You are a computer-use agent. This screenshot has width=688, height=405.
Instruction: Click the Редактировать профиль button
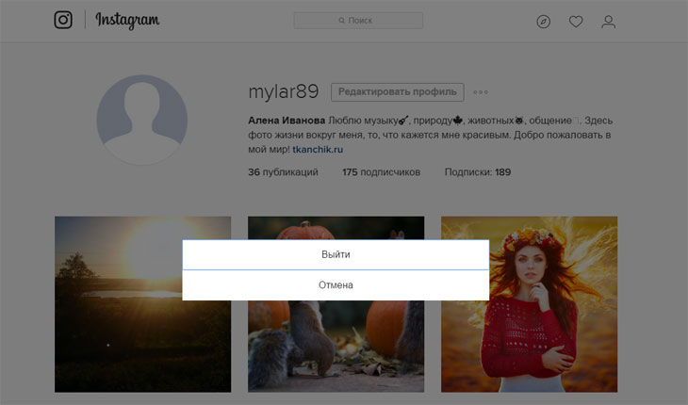(398, 92)
